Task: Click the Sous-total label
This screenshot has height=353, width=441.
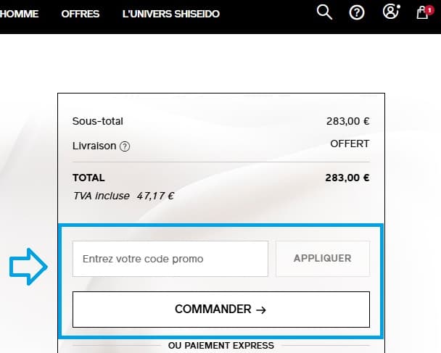Action: [x=98, y=121]
